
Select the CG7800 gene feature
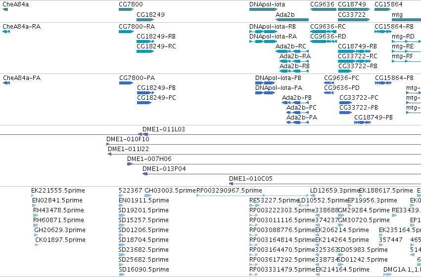coord(126,9)
